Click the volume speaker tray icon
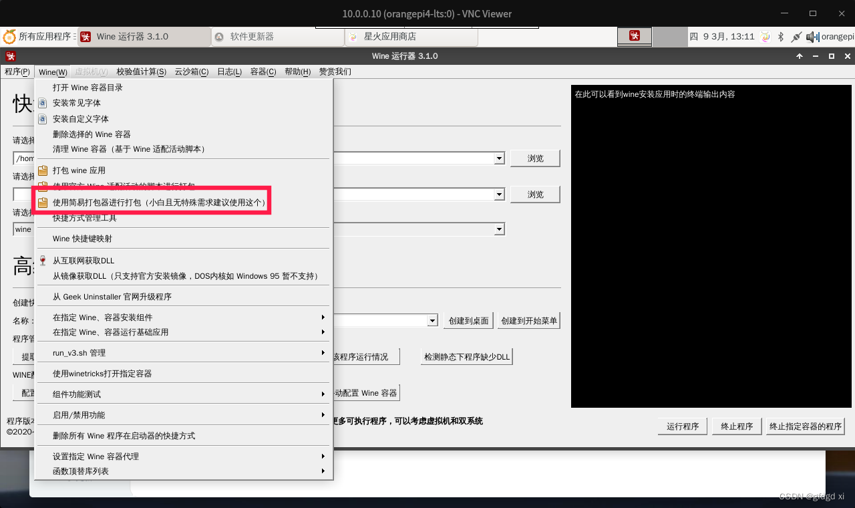This screenshot has width=855, height=508. [x=812, y=37]
